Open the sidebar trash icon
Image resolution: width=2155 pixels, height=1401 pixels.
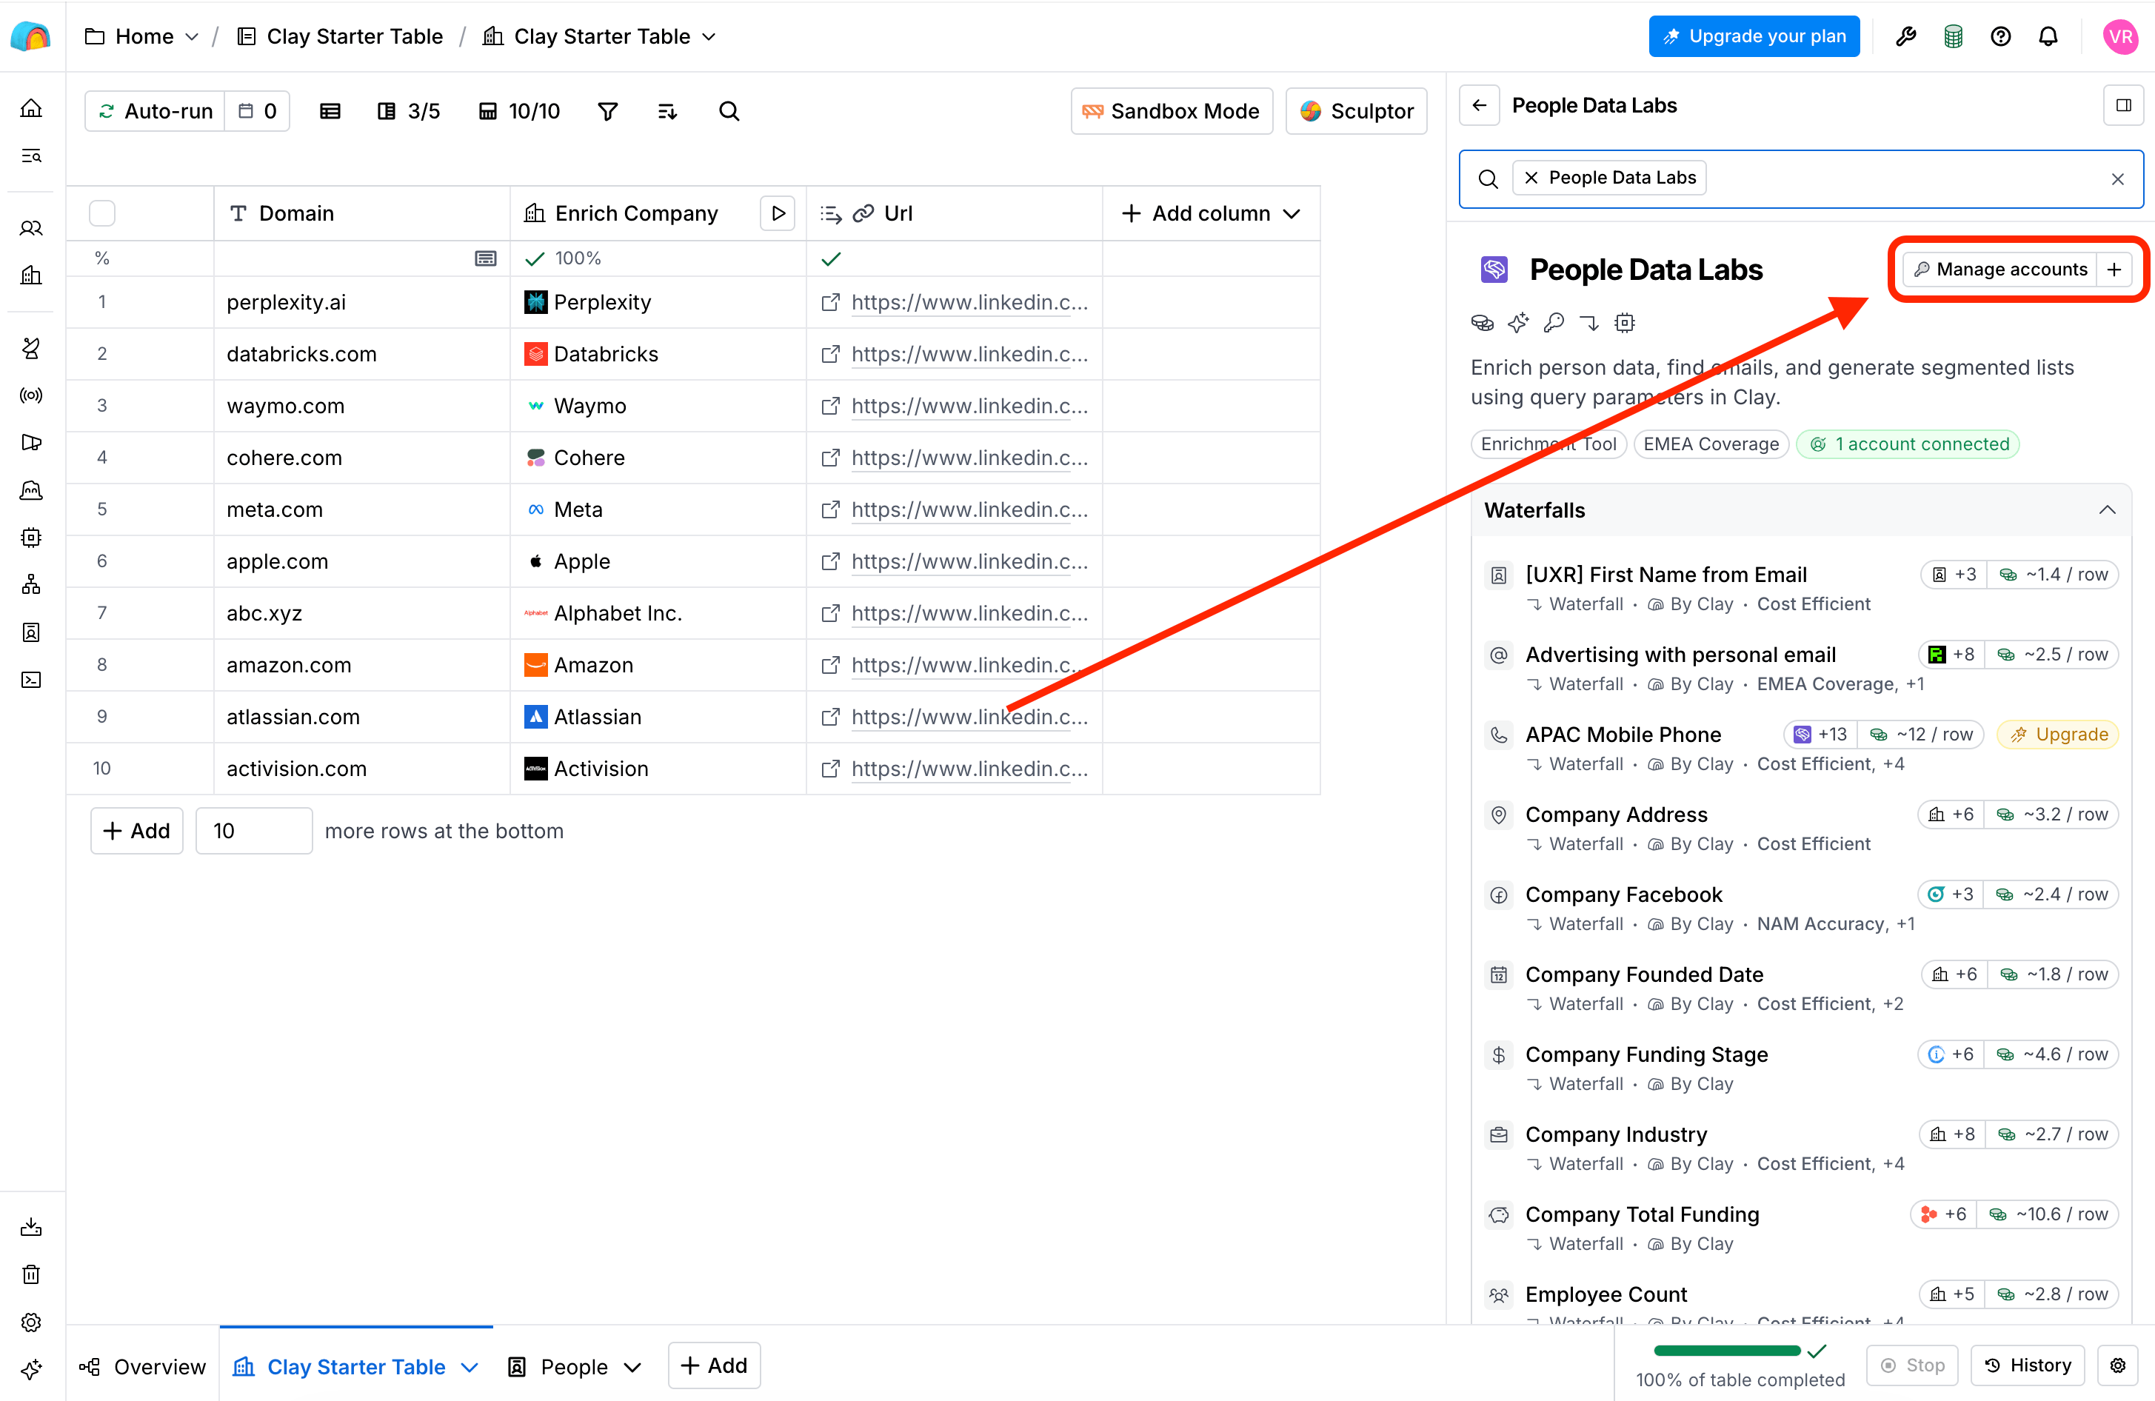pos(32,1275)
